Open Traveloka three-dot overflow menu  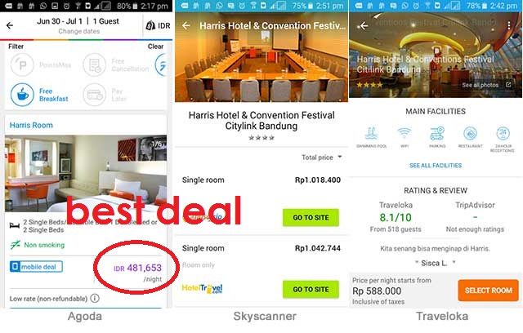pyautogui.click(x=508, y=25)
